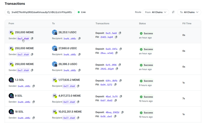Open fill transaction 0x58...cbe5
This screenshot has height=123, width=205.
click(106, 116)
